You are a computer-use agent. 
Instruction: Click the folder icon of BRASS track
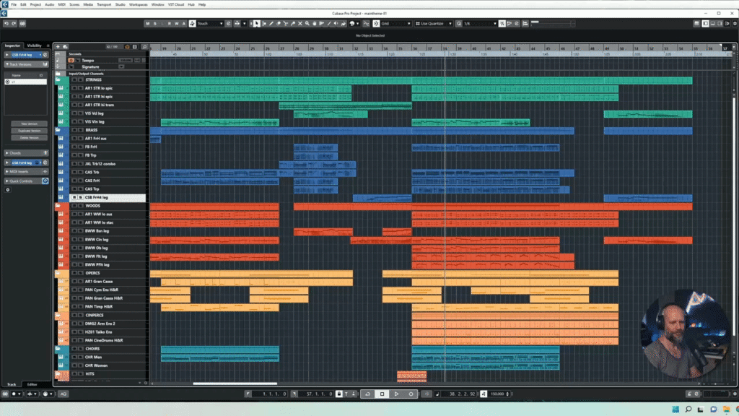click(58, 130)
